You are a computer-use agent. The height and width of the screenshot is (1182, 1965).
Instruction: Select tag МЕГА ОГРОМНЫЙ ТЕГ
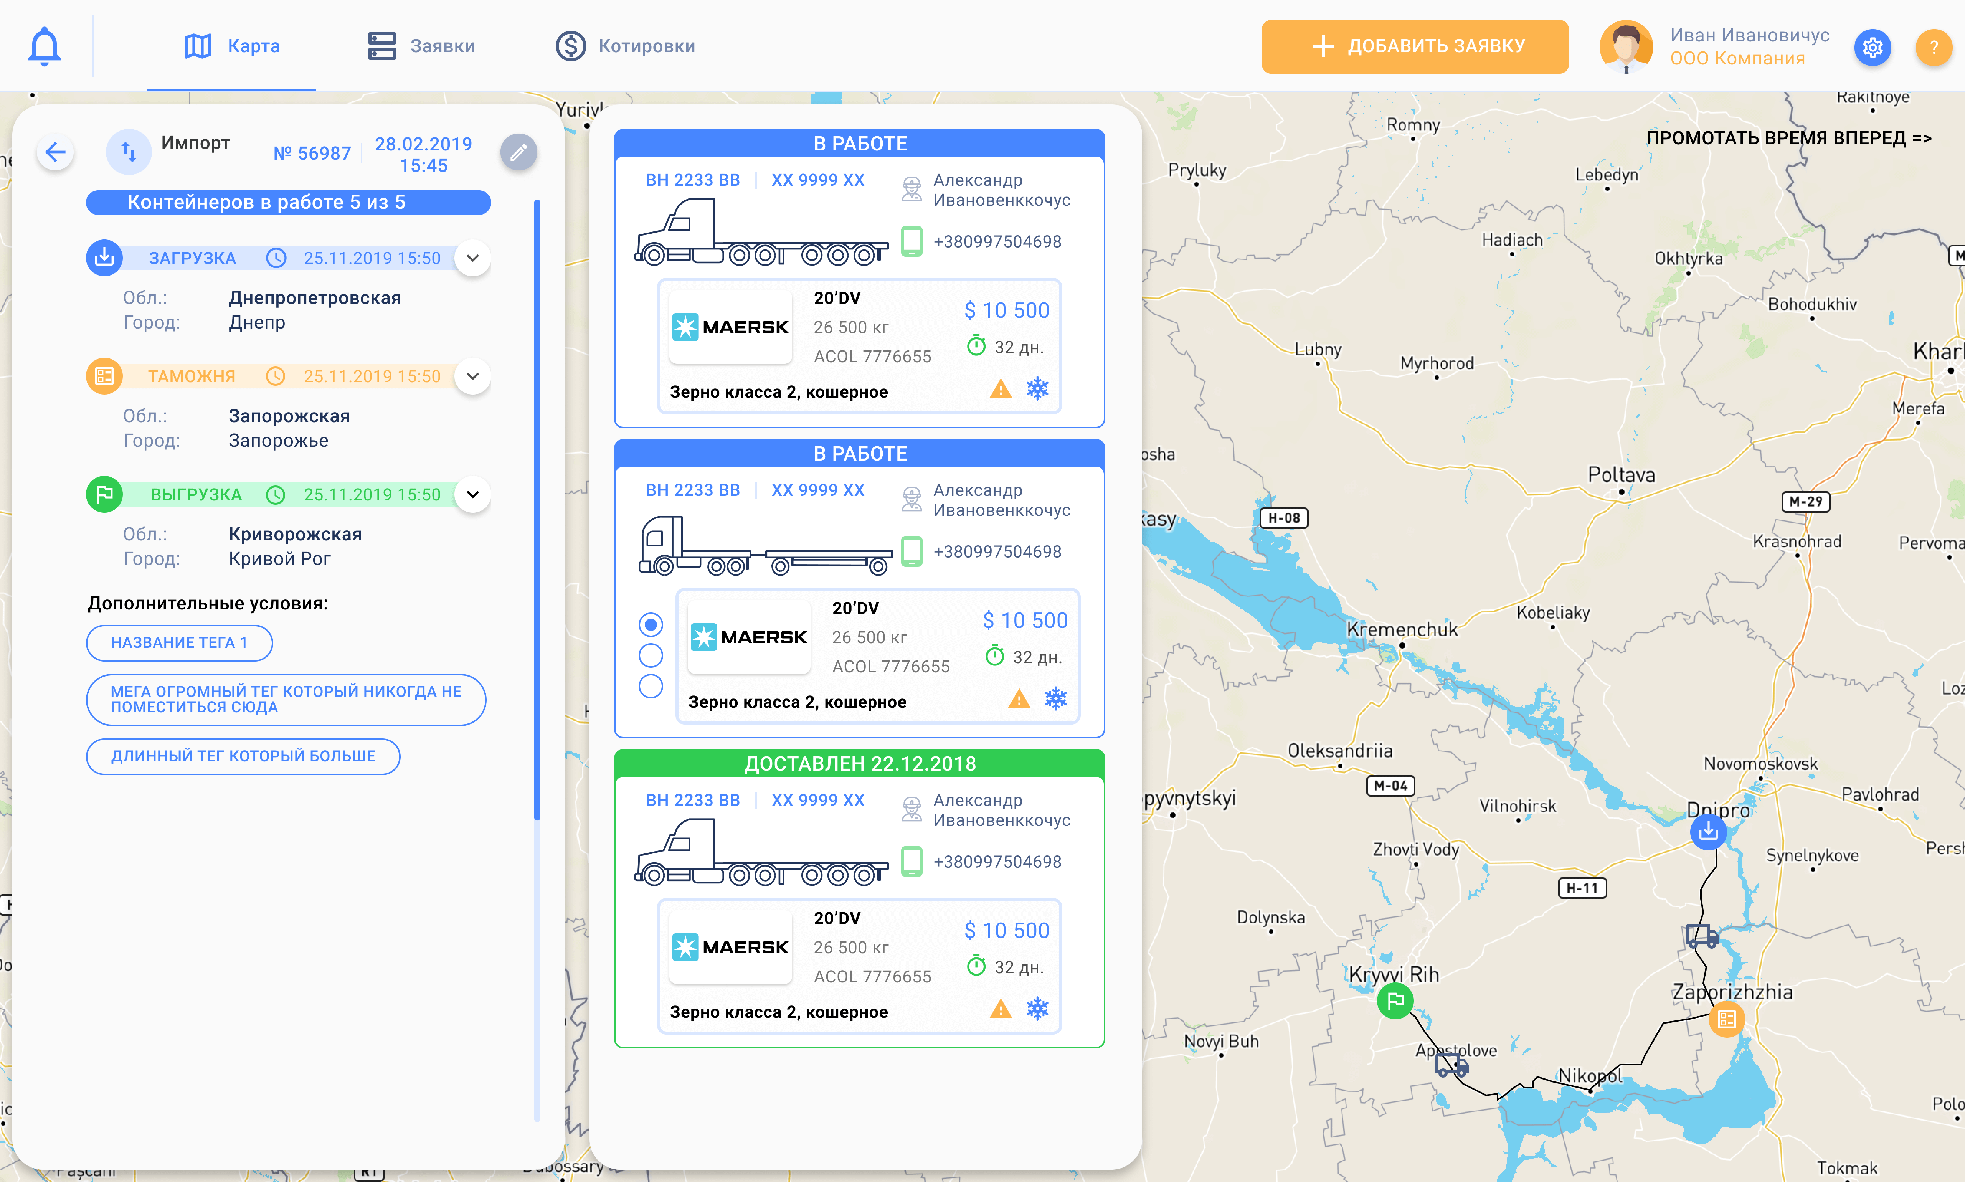pos(286,699)
